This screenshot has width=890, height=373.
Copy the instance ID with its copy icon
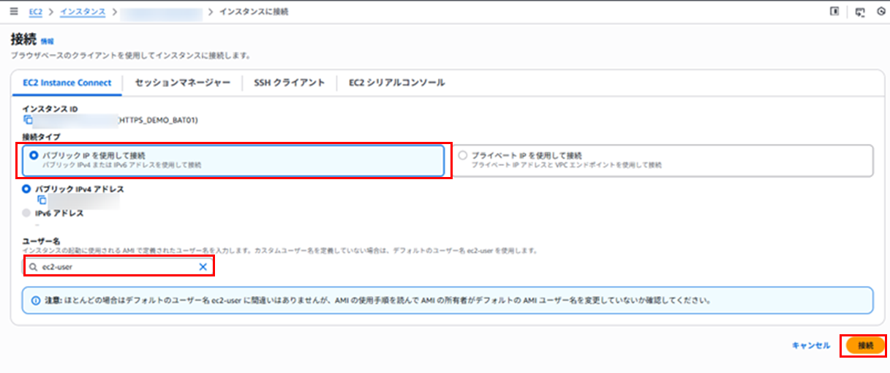28,119
